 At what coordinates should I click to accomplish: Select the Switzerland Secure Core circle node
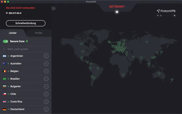point(118,50)
